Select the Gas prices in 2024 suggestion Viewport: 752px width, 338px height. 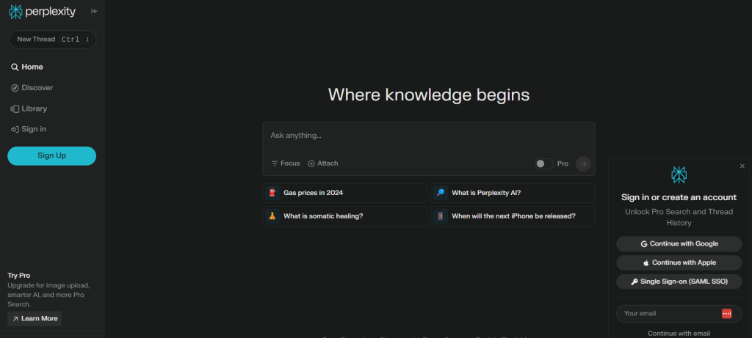(344, 194)
